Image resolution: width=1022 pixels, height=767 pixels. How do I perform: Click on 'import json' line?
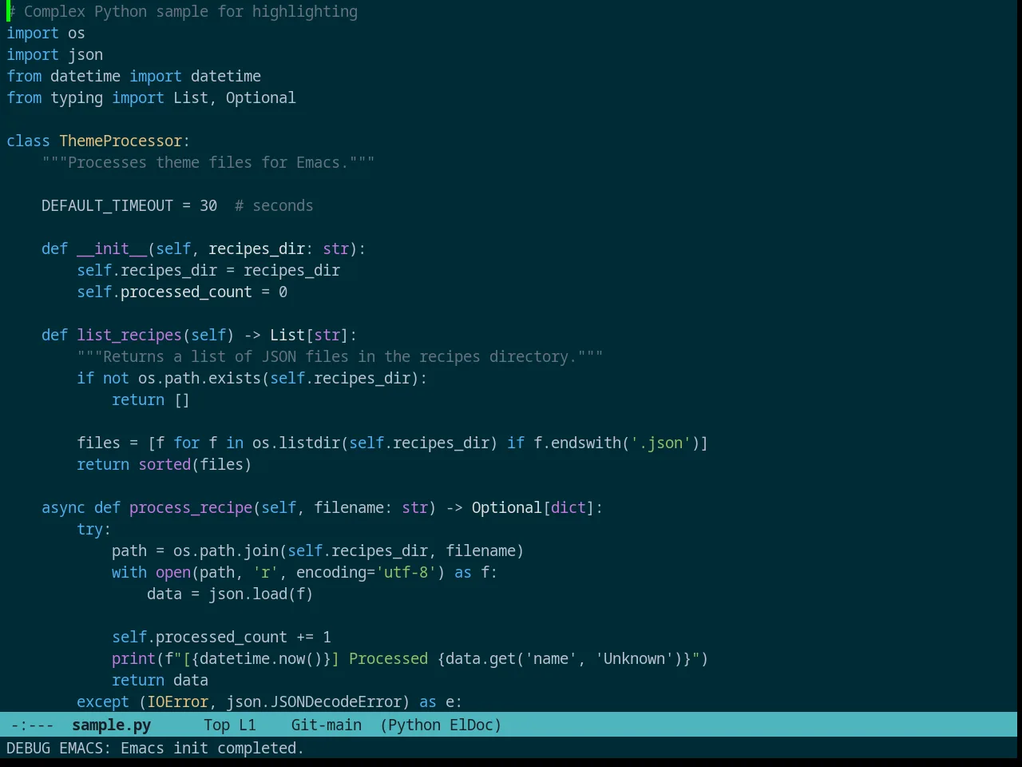[x=54, y=54]
